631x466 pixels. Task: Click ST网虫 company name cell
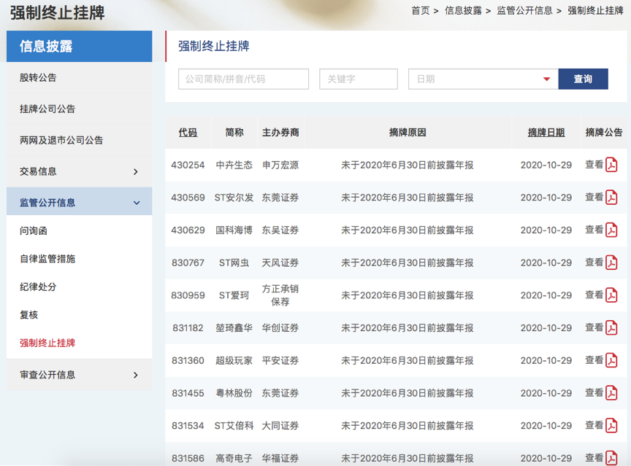(x=234, y=263)
